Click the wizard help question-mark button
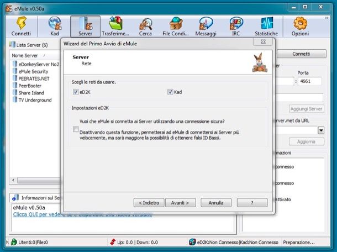Screen dimensions: 337x252 click(x=252, y=203)
